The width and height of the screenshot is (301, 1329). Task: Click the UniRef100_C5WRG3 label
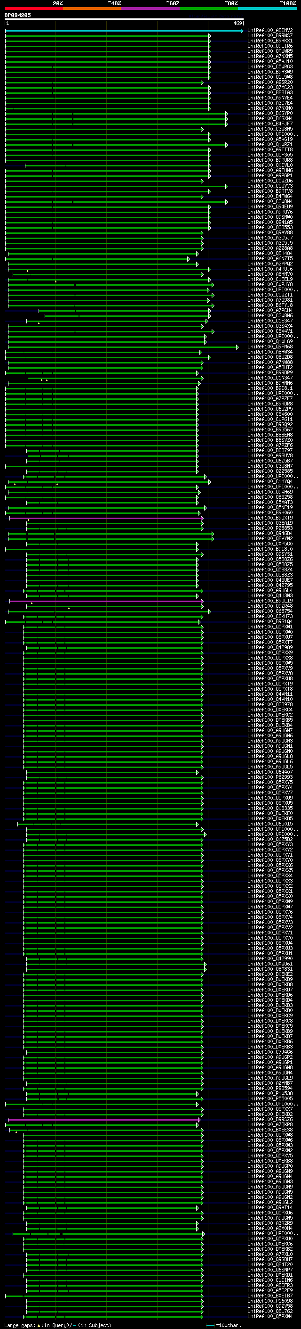coord(270,66)
